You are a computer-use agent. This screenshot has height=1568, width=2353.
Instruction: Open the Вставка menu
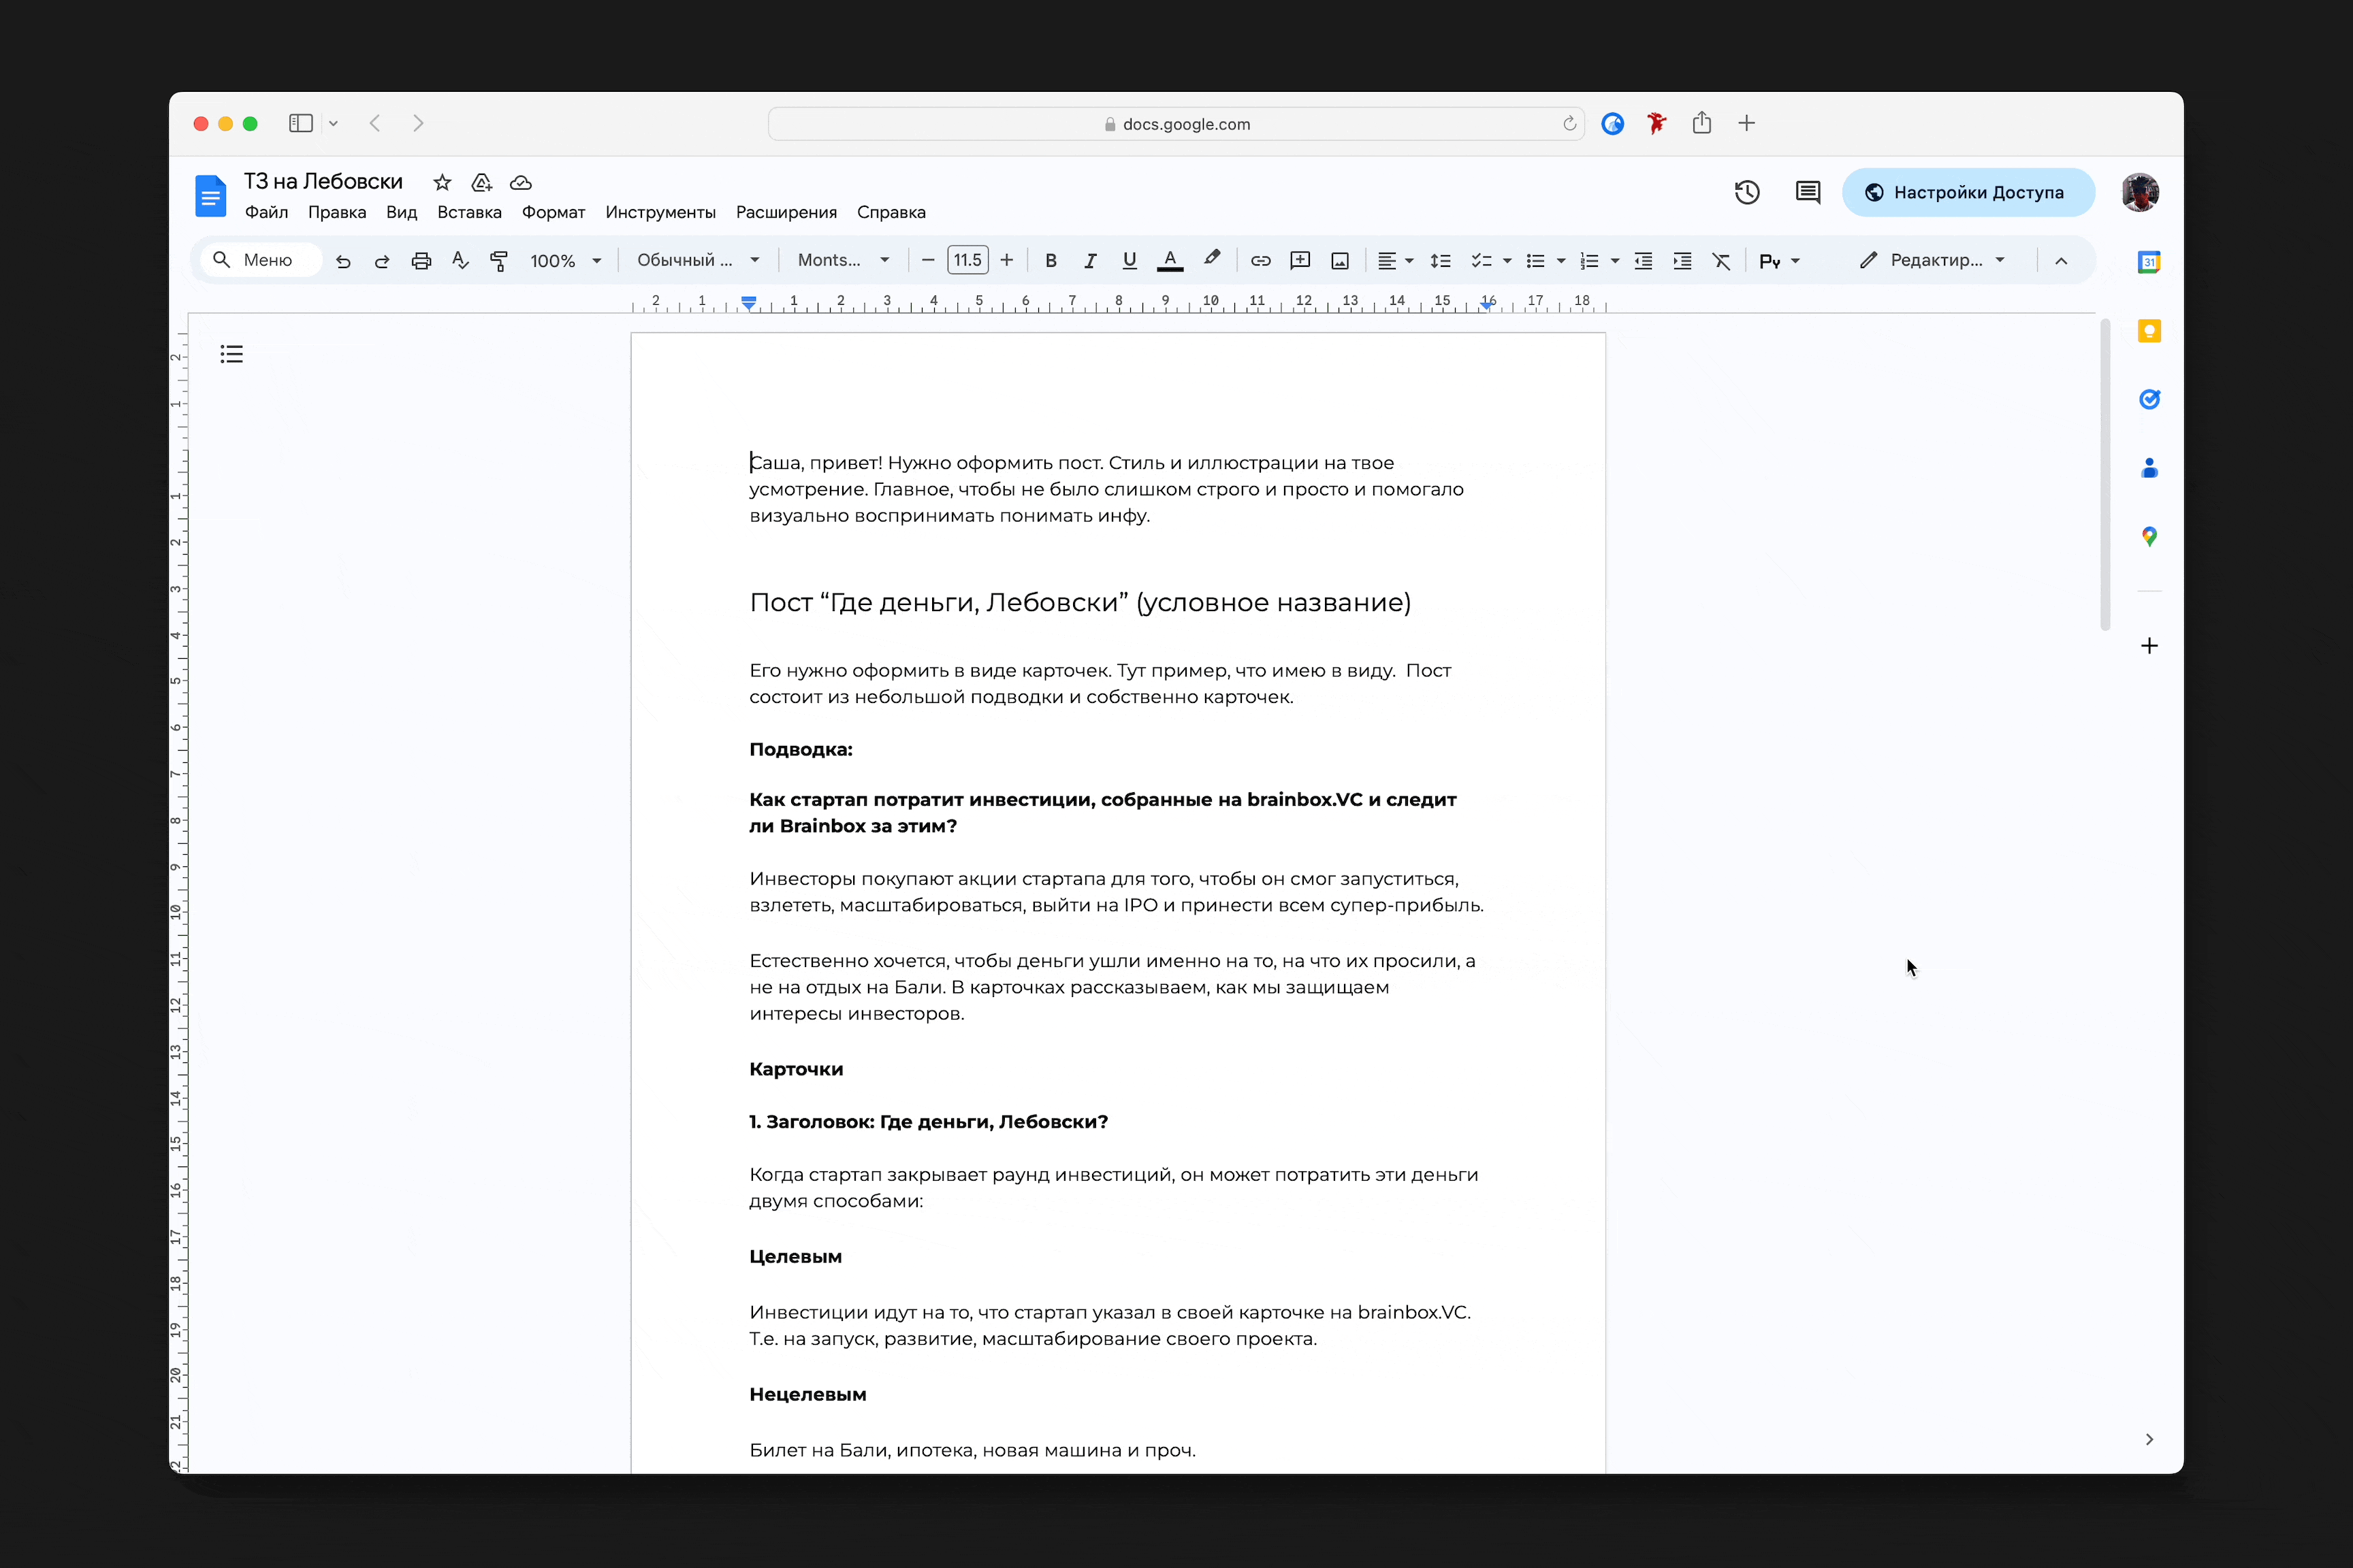[x=469, y=212]
